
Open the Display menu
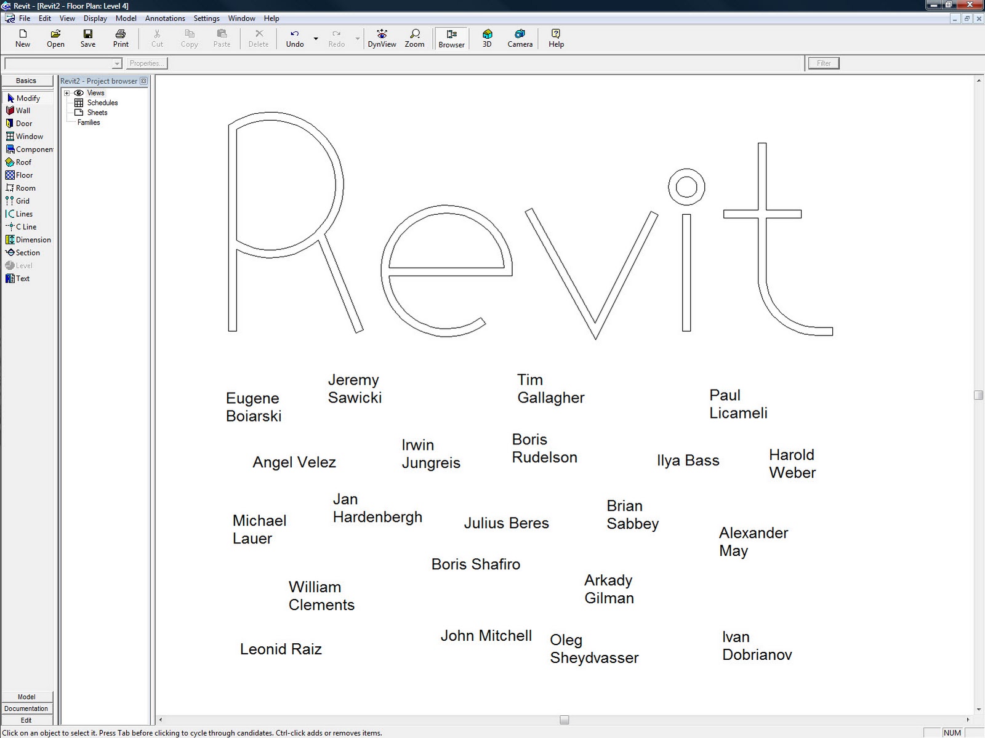pos(95,18)
